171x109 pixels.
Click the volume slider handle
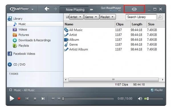coord(148,99)
